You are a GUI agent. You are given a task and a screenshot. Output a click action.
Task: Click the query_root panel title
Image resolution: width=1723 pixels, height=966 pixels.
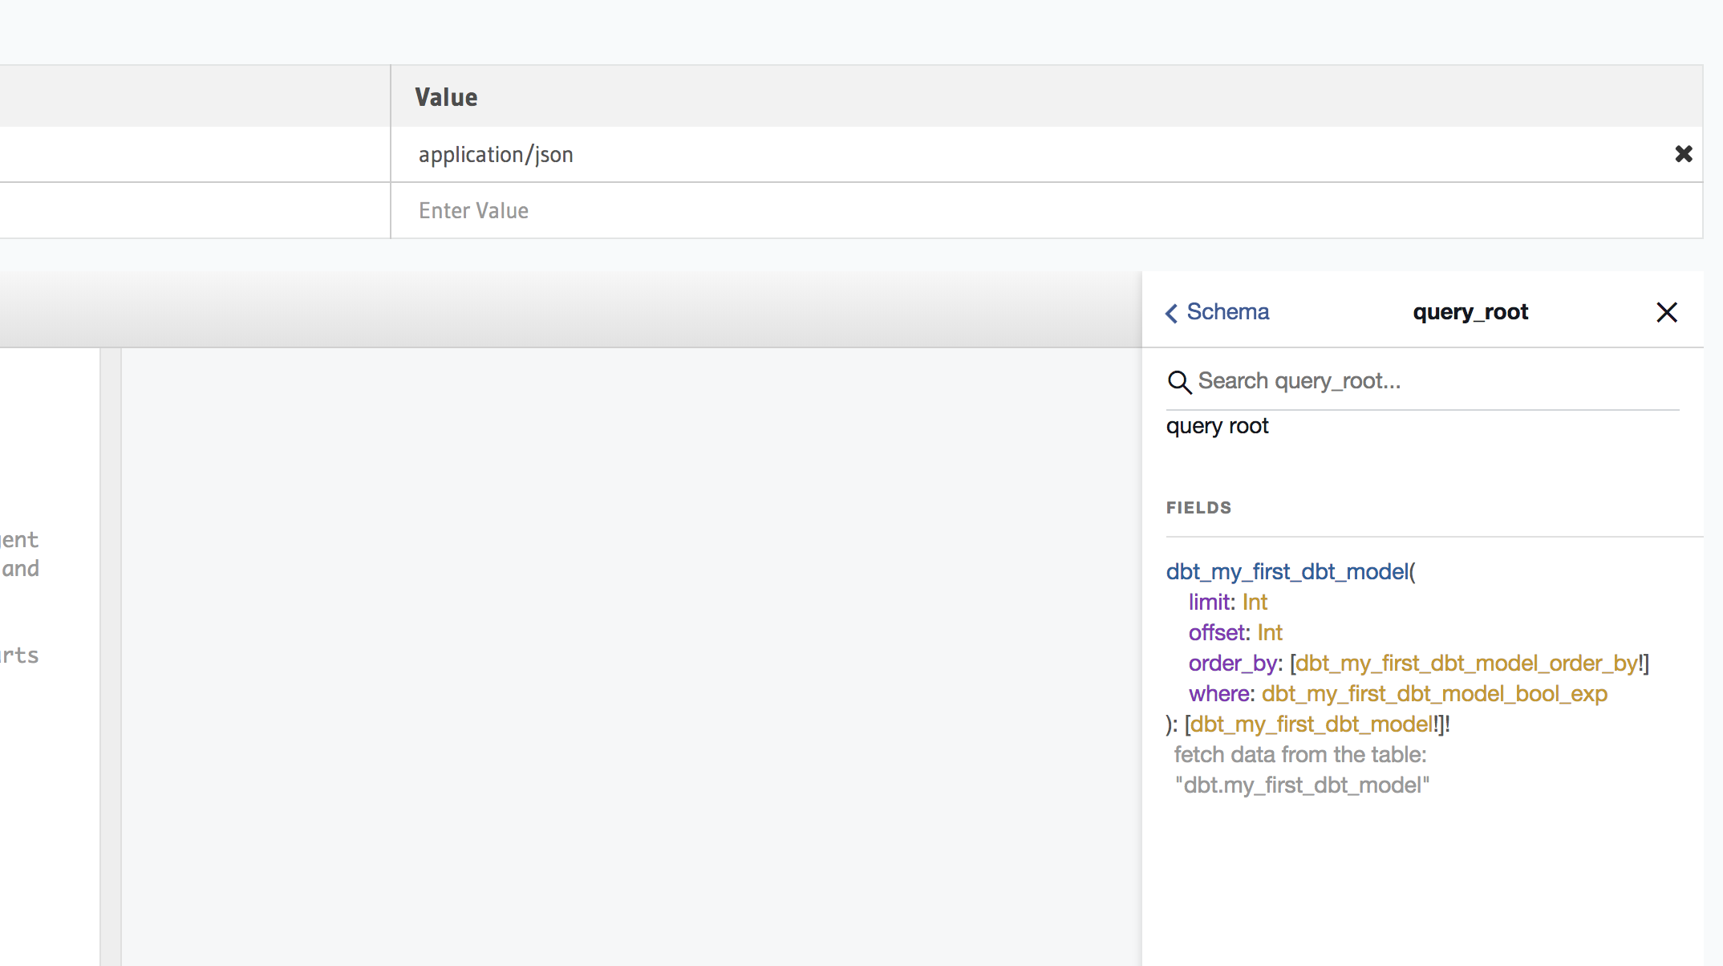click(1470, 311)
